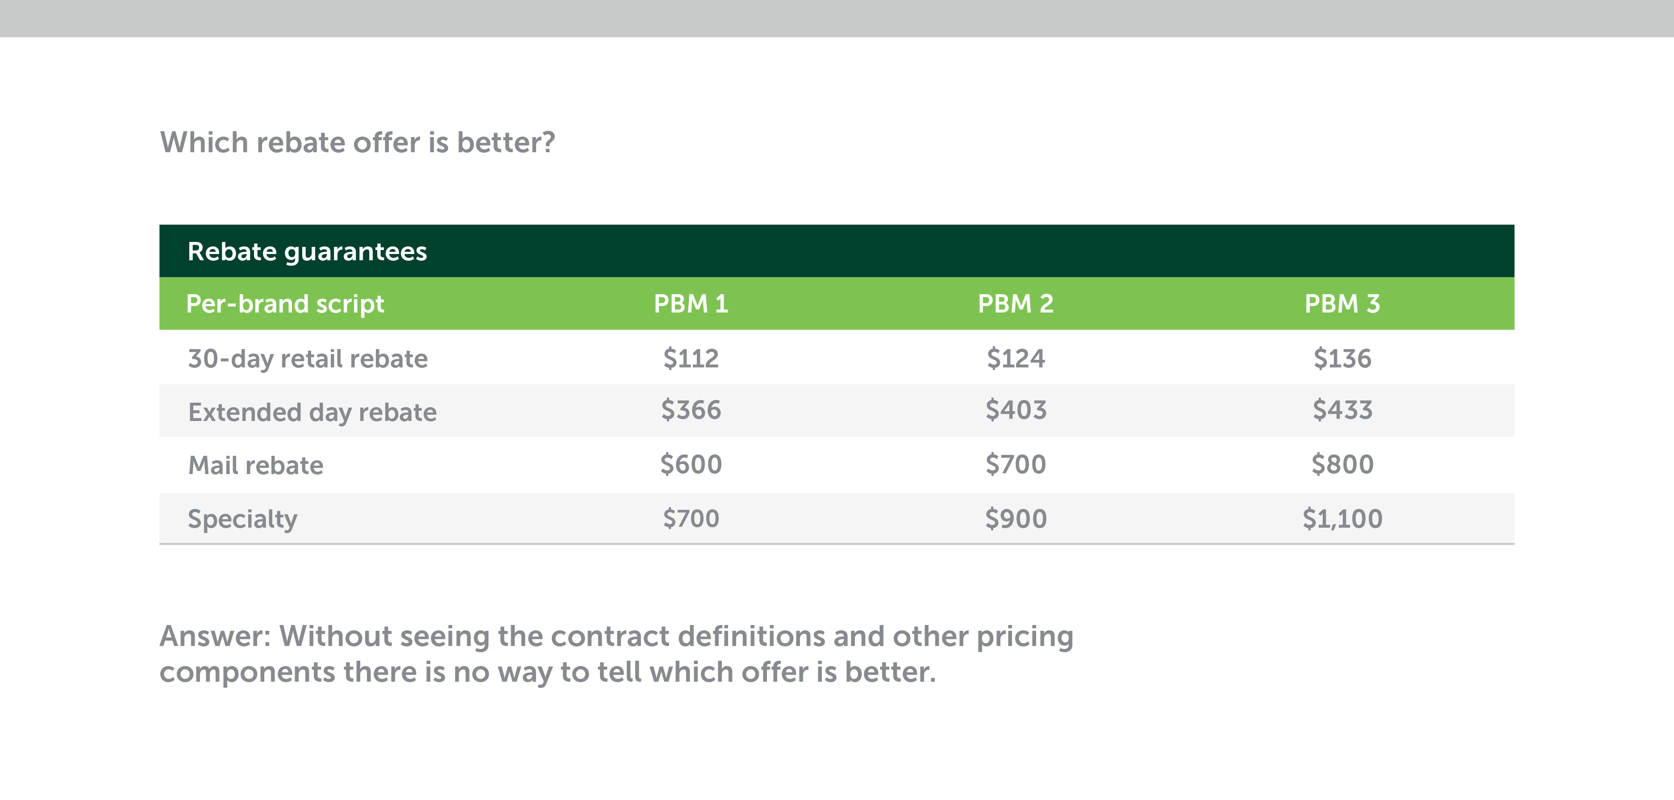Click the $403 extended day value
The image size is (1674, 800).
point(1015,410)
